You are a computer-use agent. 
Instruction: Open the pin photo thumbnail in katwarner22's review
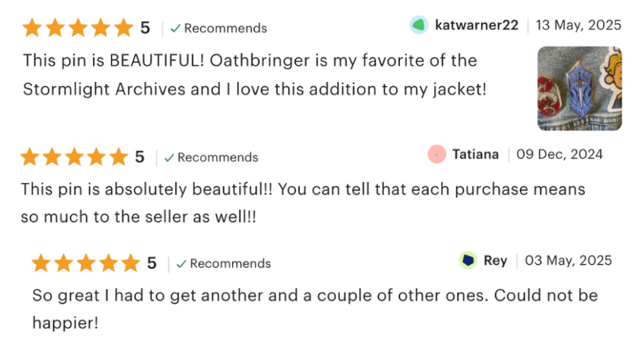[x=579, y=88]
